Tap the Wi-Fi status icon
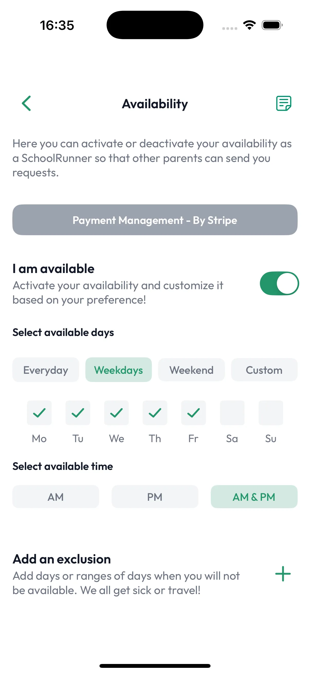This screenshot has height=674, width=310. pyautogui.click(x=249, y=25)
